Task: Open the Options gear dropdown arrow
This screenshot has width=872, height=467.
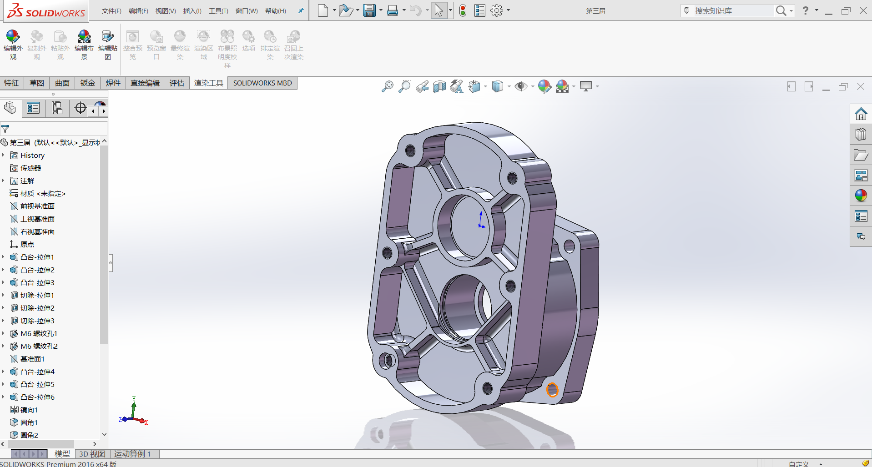Action: (508, 10)
